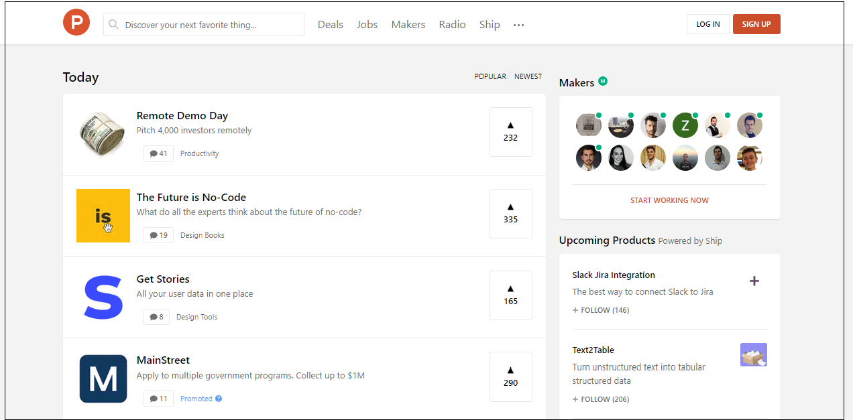Open the 19 comments on No-Code post
The image size is (853, 420).
tap(158, 235)
